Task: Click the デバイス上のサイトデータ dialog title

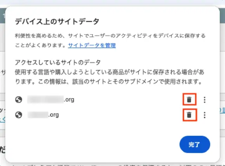Action: tap(57, 22)
